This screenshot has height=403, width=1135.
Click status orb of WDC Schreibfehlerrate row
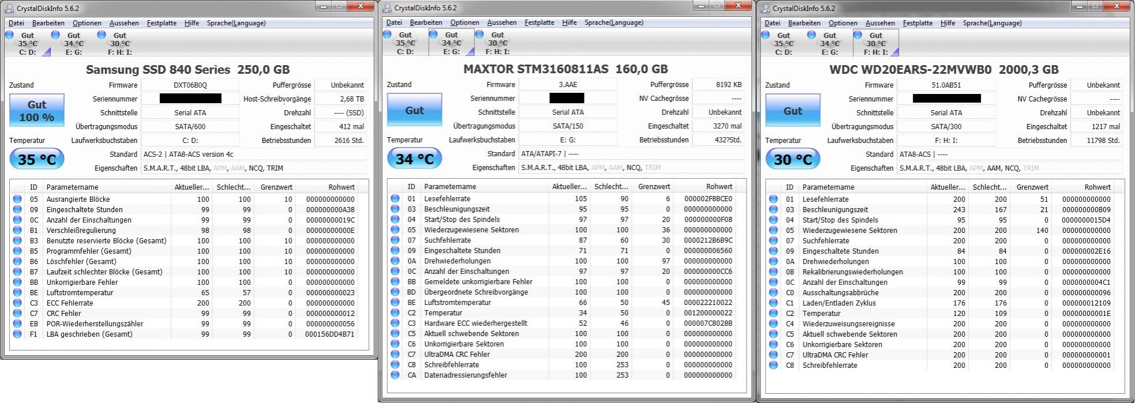773,365
